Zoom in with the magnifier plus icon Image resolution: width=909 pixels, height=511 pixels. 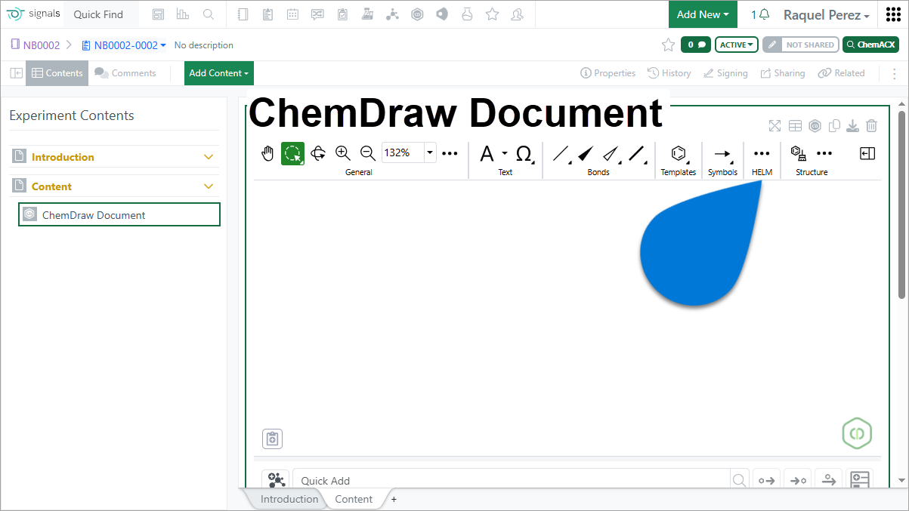tap(343, 153)
